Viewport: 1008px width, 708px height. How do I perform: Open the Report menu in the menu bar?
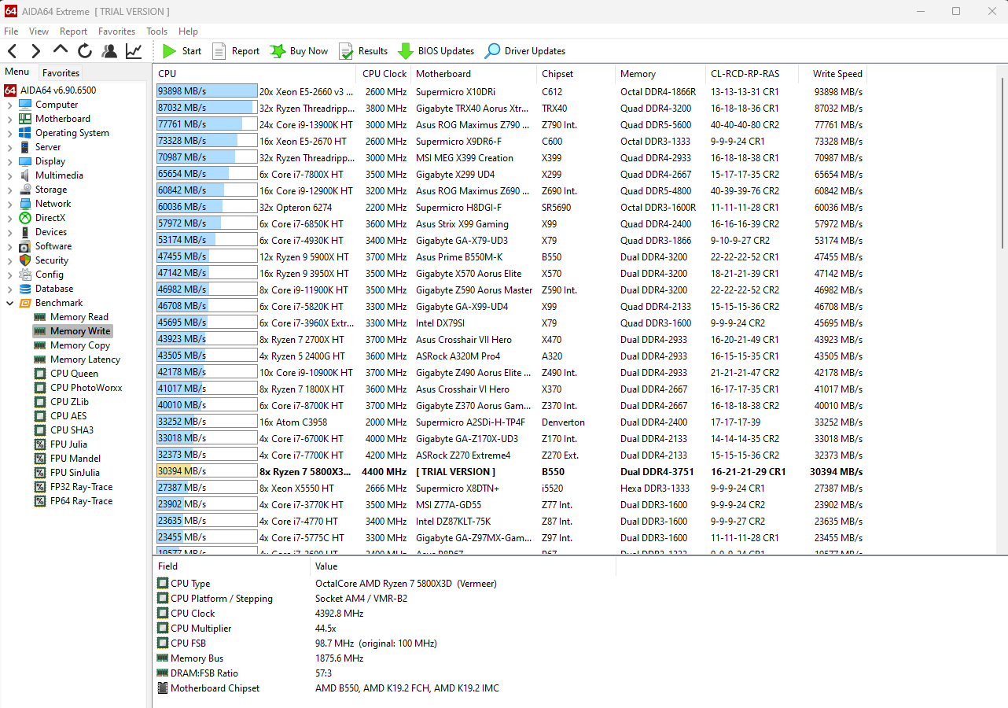[73, 31]
